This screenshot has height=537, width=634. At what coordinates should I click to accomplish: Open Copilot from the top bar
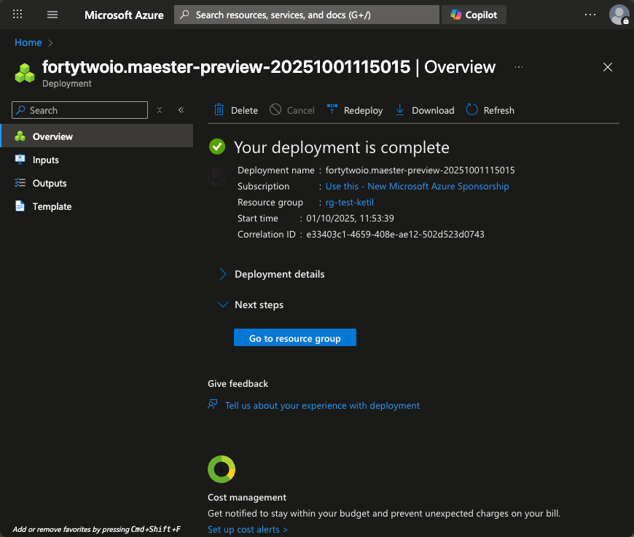(474, 15)
